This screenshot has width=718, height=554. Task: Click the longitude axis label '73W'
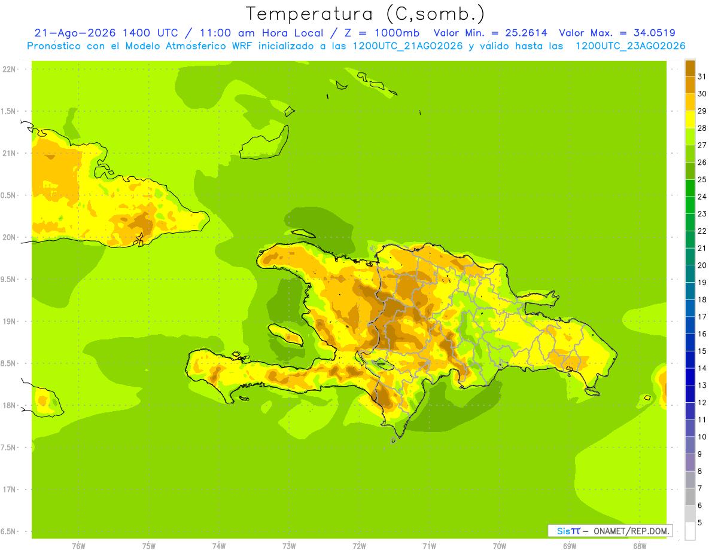pos(289,546)
